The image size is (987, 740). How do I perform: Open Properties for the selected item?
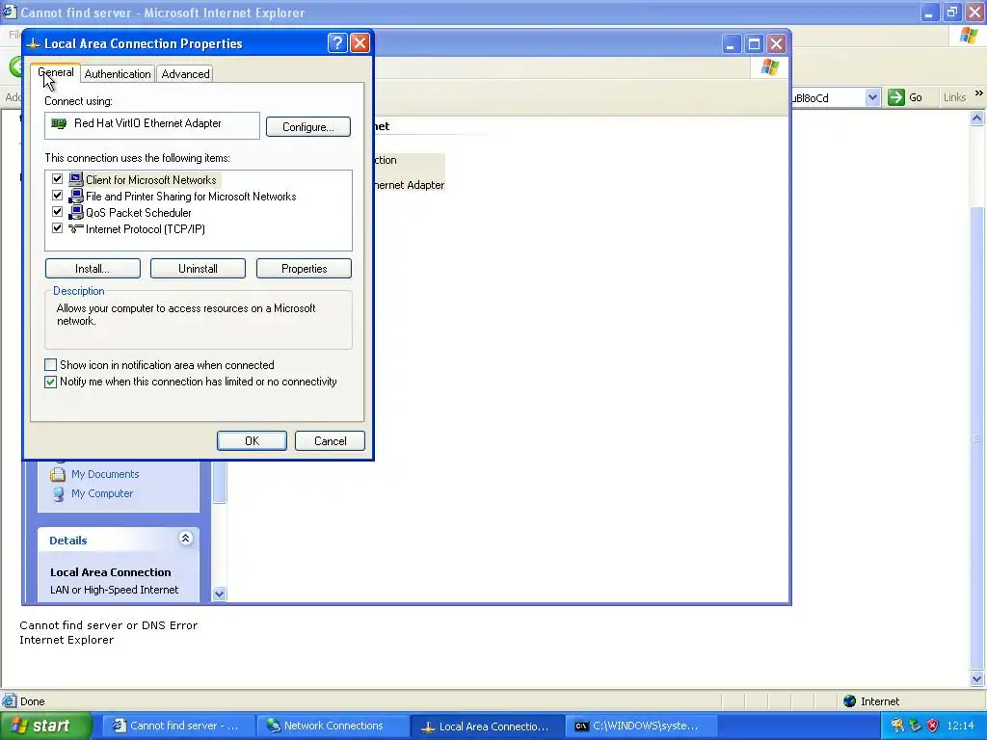(x=304, y=269)
